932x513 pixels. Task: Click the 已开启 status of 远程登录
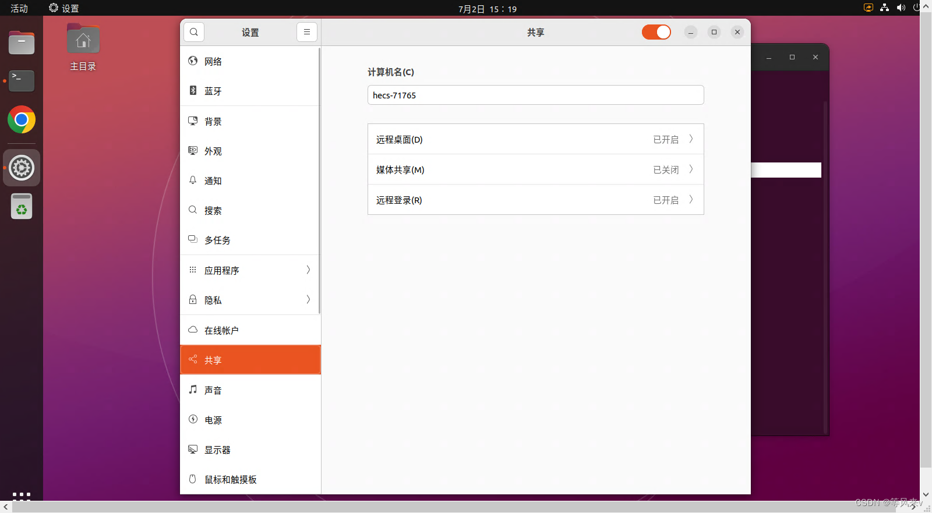tap(666, 200)
